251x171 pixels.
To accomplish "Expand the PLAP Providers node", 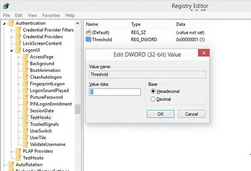I will (11, 151).
